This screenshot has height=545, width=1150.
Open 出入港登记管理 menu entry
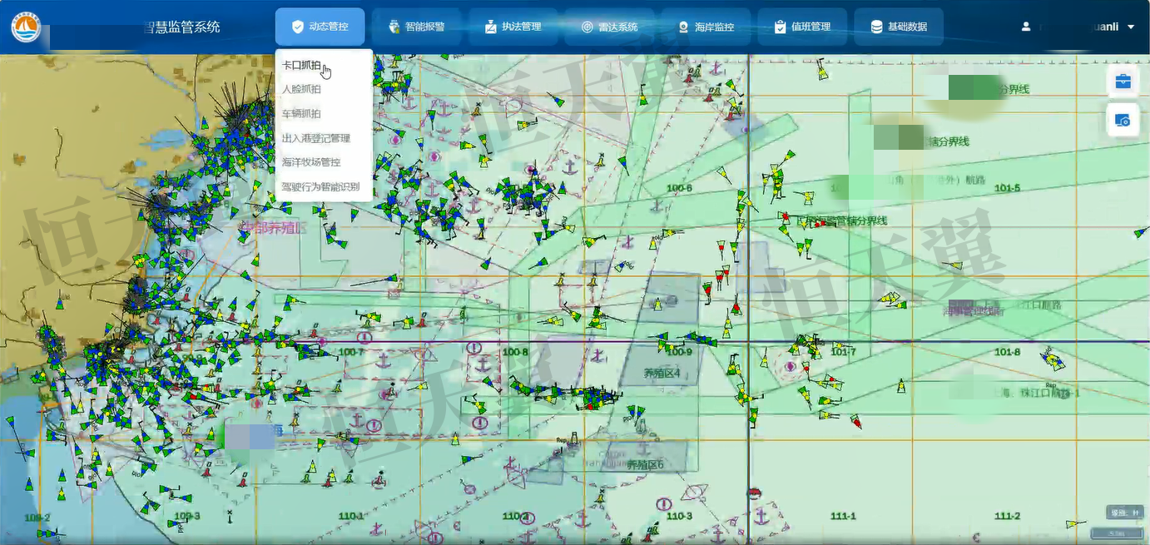[316, 138]
